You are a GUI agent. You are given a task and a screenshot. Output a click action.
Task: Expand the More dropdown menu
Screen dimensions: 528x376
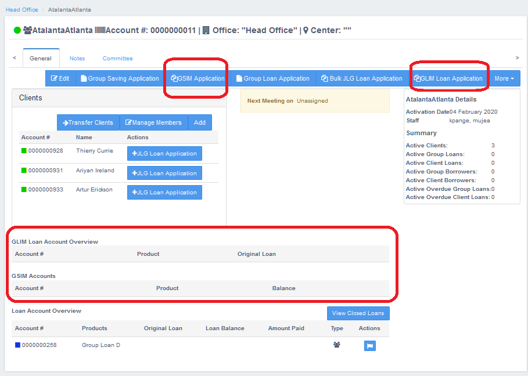504,78
